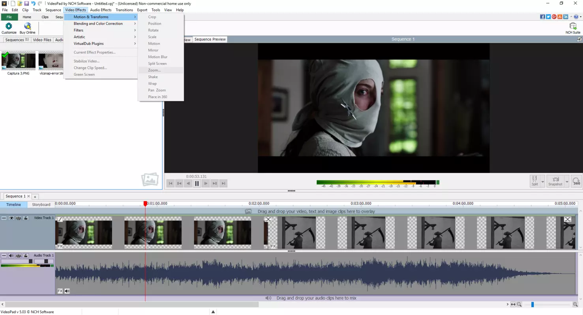The width and height of the screenshot is (583, 315).
Task: Open Help dropdown arrow beside question icon
Action: tap(580, 17)
